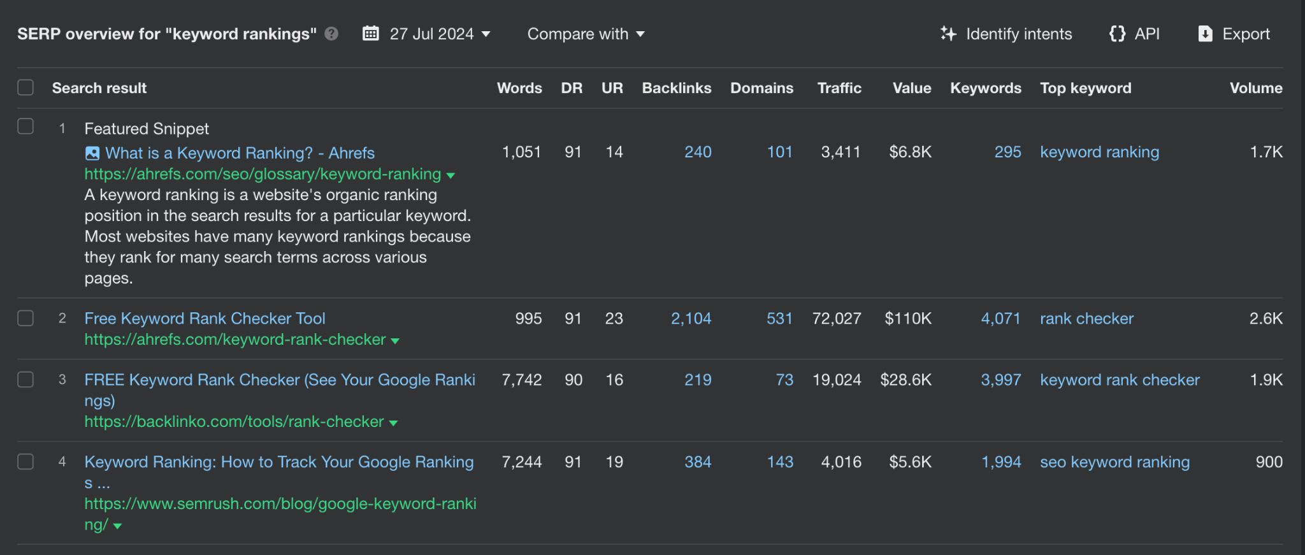Click keywords value 1,994

[x=1000, y=462]
